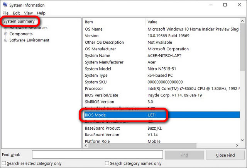
Task: Select System Summary in the tree
Action: (19, 21)
